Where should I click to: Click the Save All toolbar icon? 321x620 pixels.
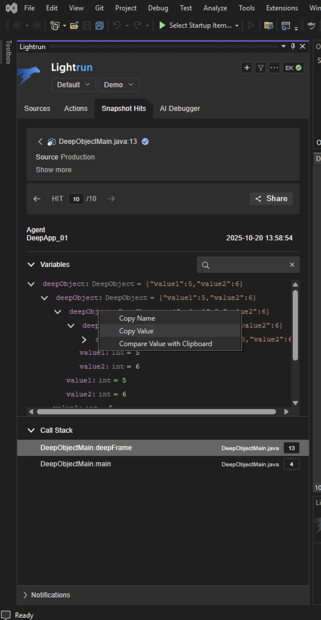tap(99, 26)
